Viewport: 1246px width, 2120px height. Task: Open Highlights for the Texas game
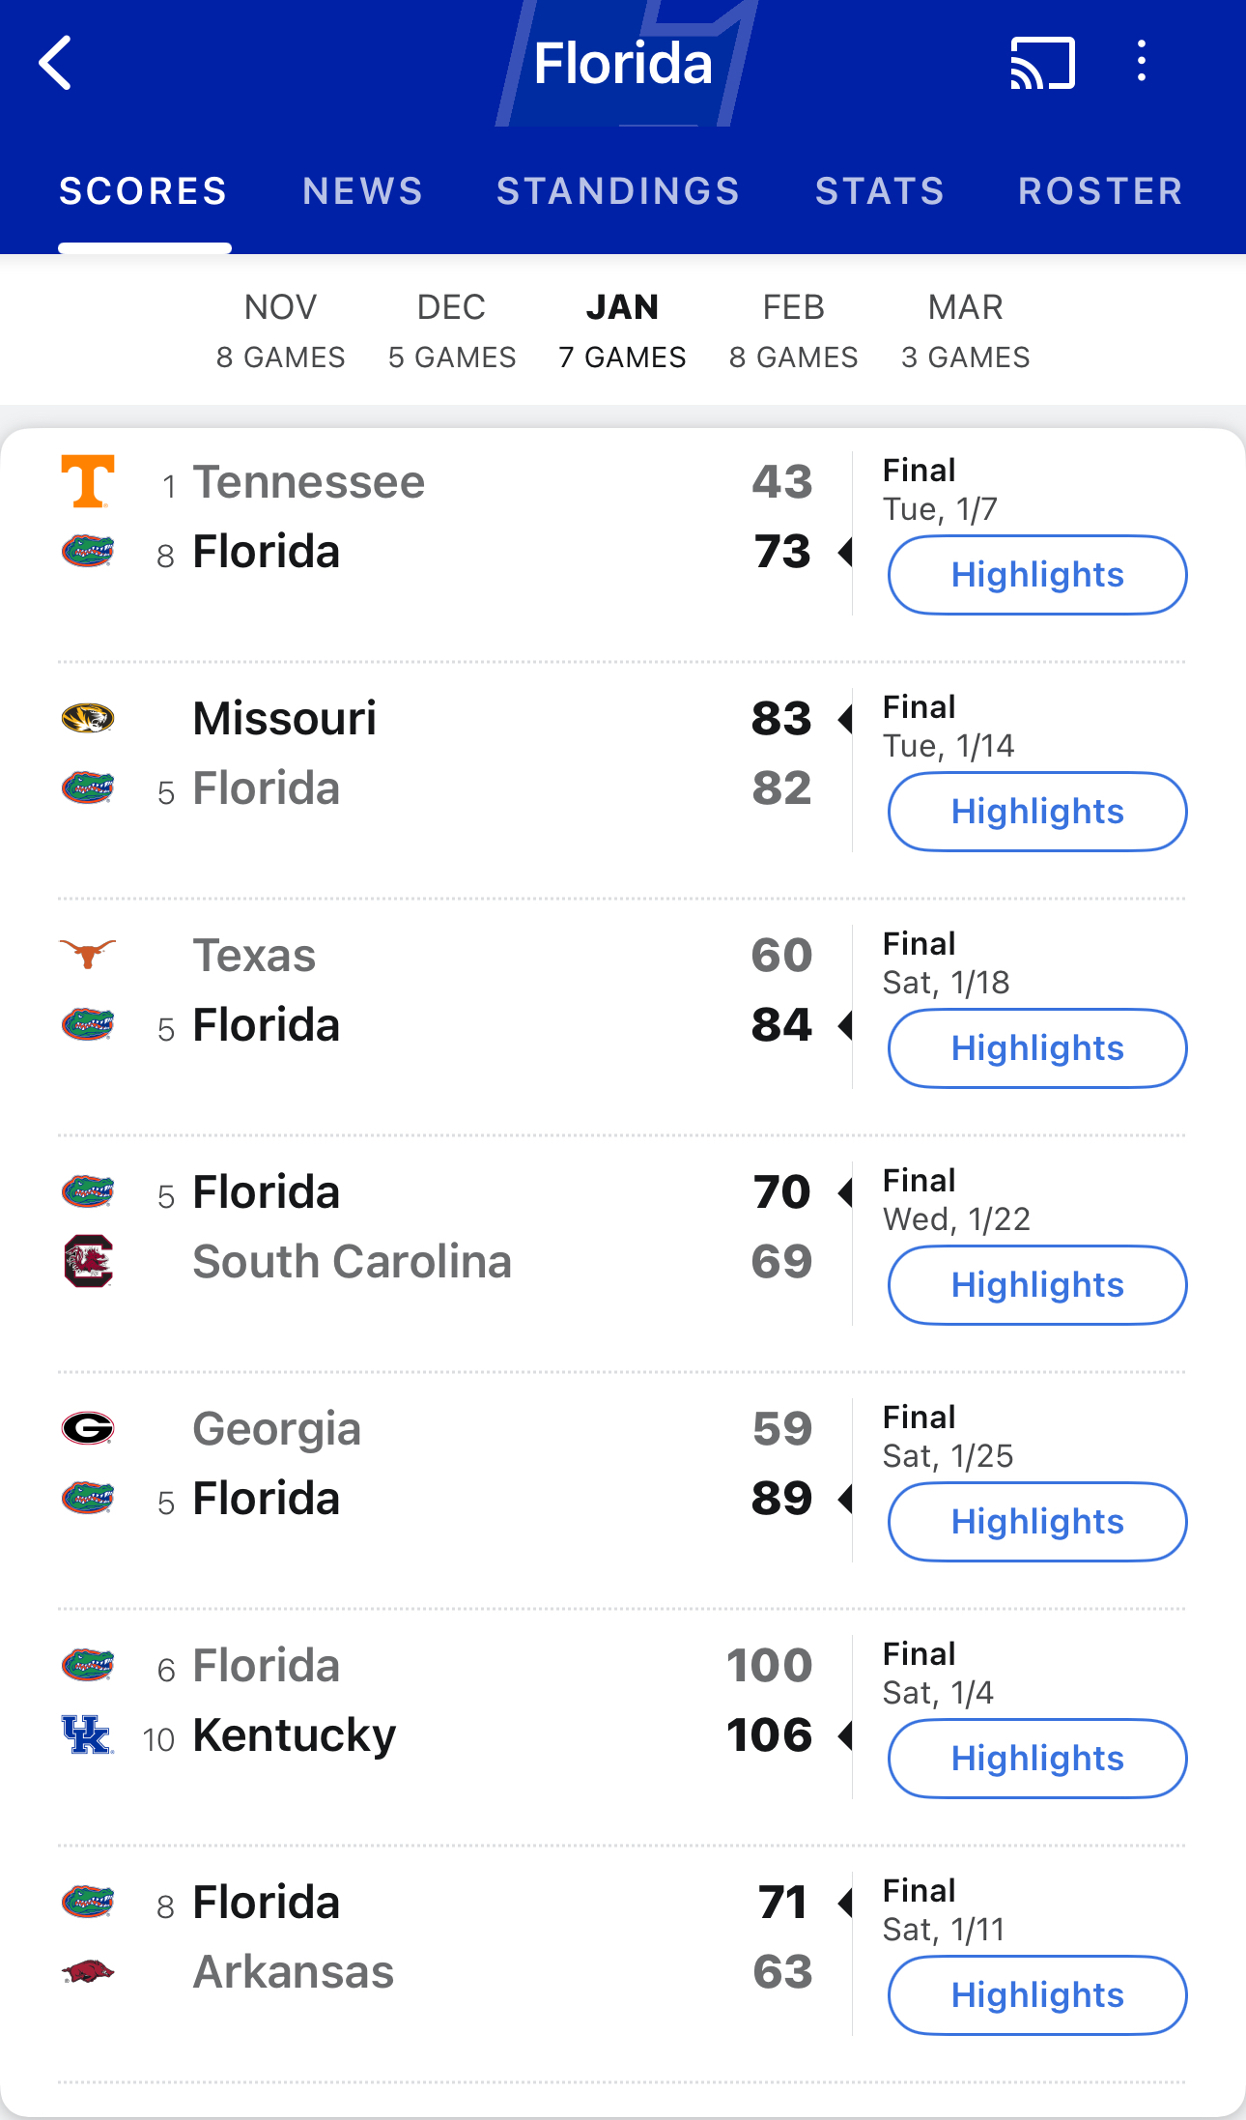pyautogui.click(x=1037, y=1048)
